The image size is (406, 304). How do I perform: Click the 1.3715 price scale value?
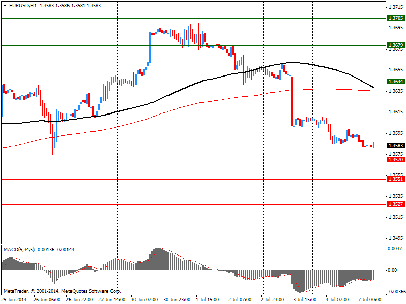pyautogui.click(x=396, y=7)
